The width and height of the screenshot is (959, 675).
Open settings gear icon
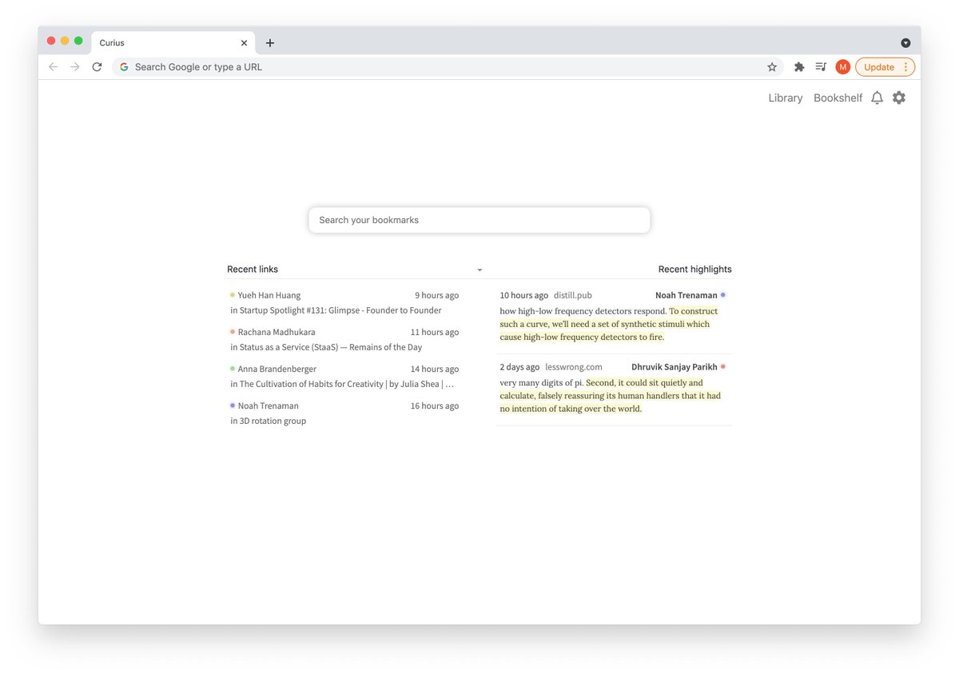pyautogui.click(x=899, y=98)
